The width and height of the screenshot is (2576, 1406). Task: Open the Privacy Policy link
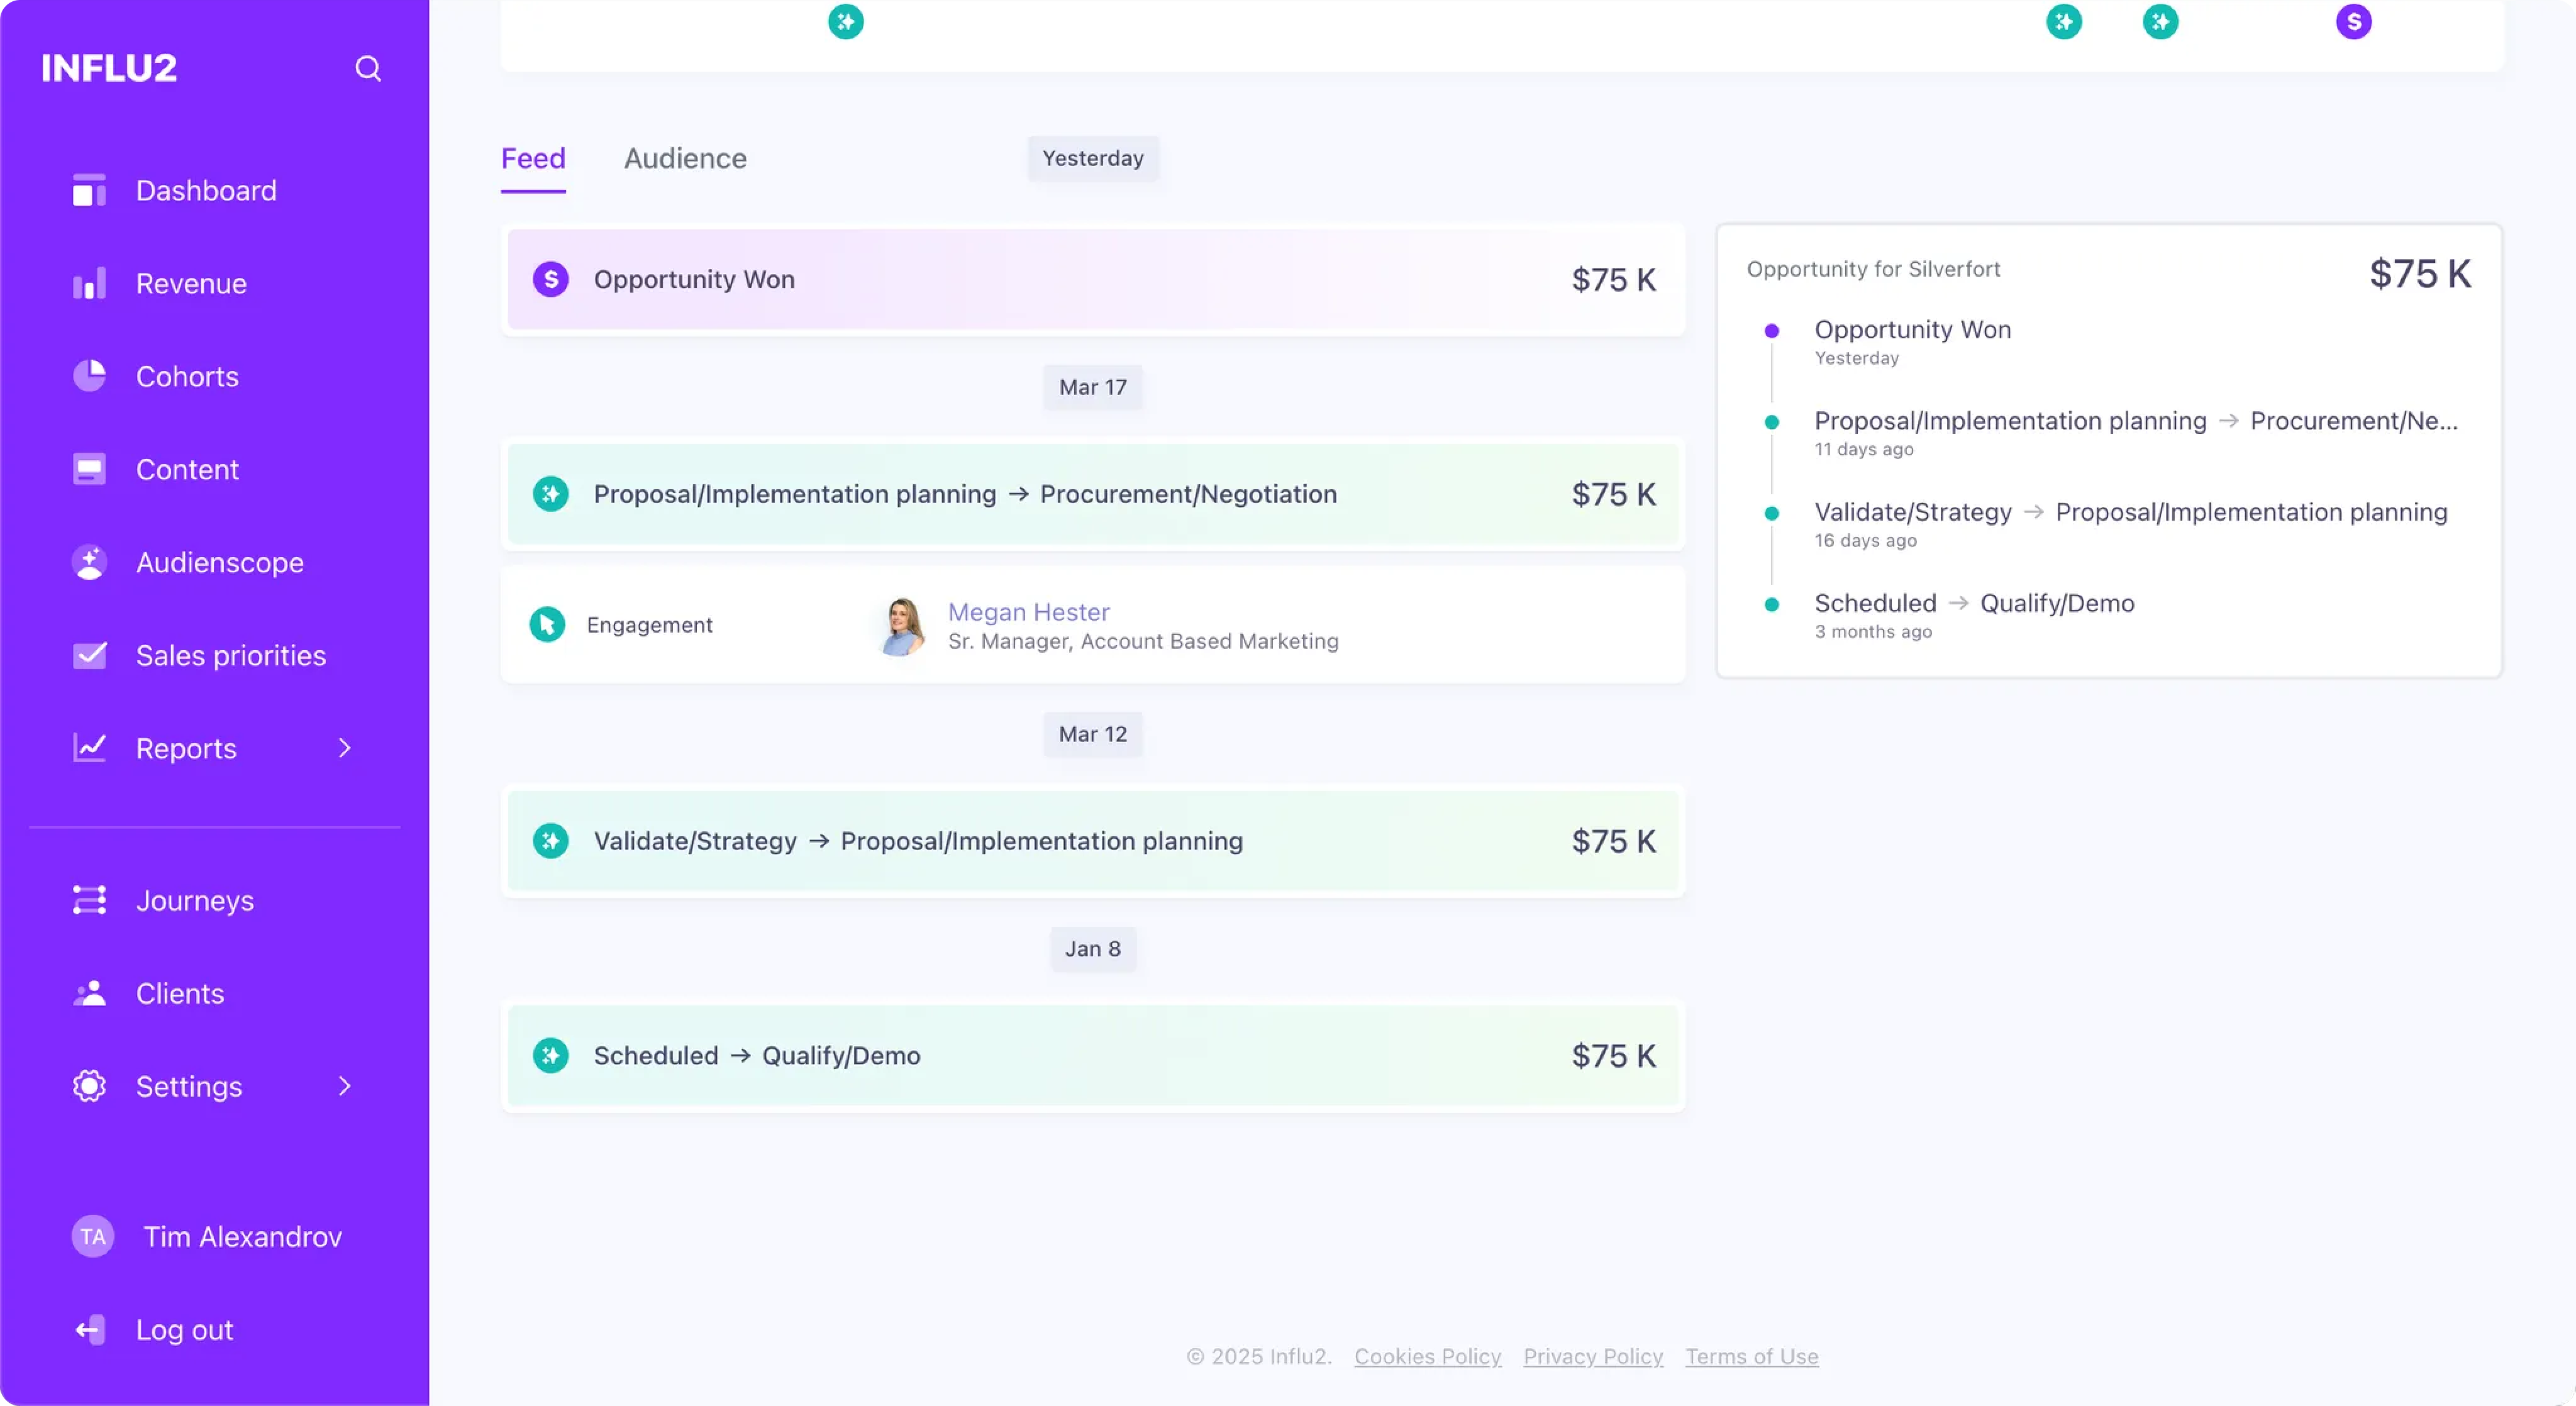tap(1593, 1356)
